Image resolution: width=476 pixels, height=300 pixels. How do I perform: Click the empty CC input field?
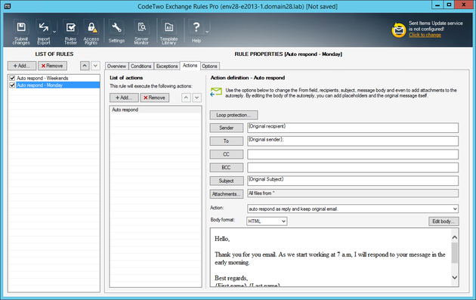tap(353, 154)
